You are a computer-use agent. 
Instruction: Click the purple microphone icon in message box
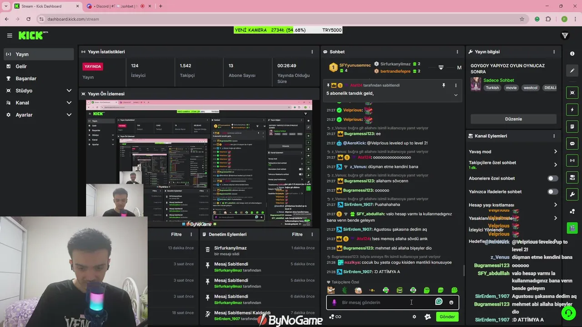pos(334,302)
